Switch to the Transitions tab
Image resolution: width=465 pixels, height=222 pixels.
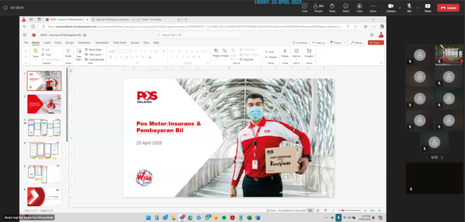coord(84,43)
